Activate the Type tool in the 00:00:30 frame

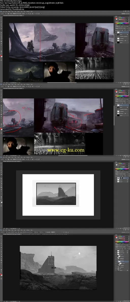pos(1,191)
